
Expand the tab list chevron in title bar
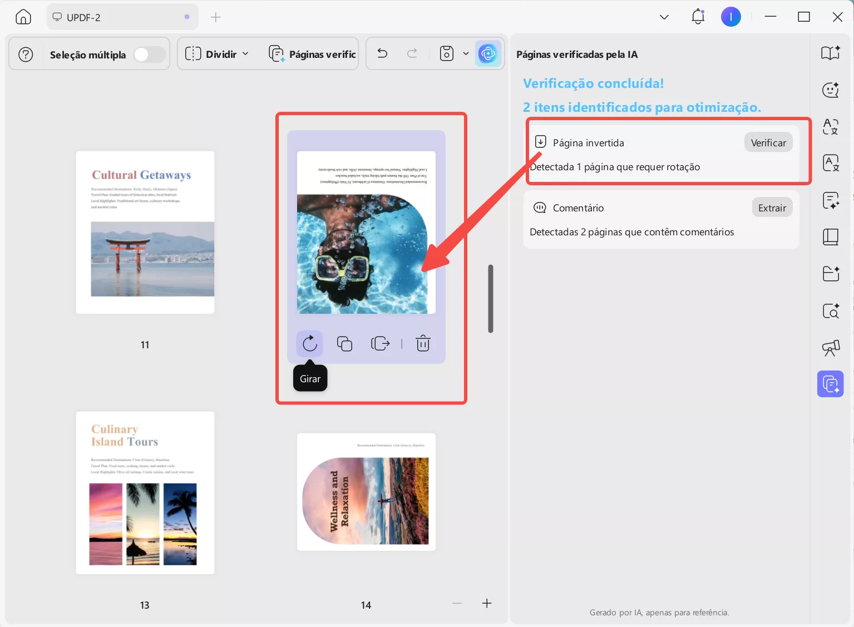pyautogui.click(x=664, y=17)
